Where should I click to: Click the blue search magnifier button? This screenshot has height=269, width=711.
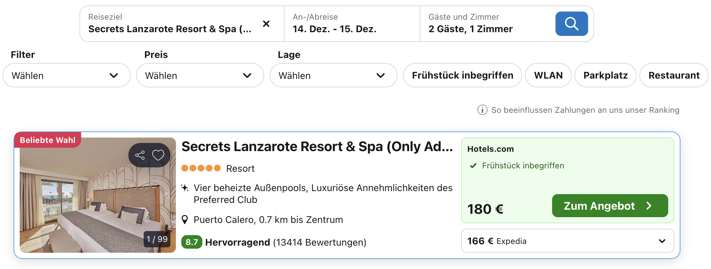571,24
